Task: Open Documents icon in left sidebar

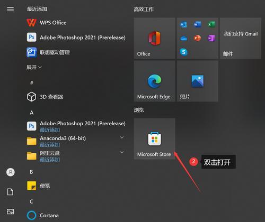Action: pos(10,192)
